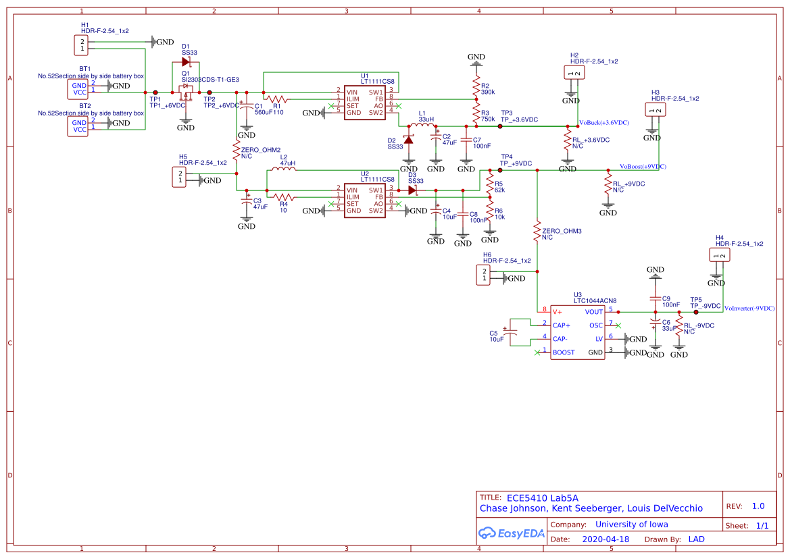
Task: Click the Q1 MOSFET transistor symbol
Action: (185, 88)
